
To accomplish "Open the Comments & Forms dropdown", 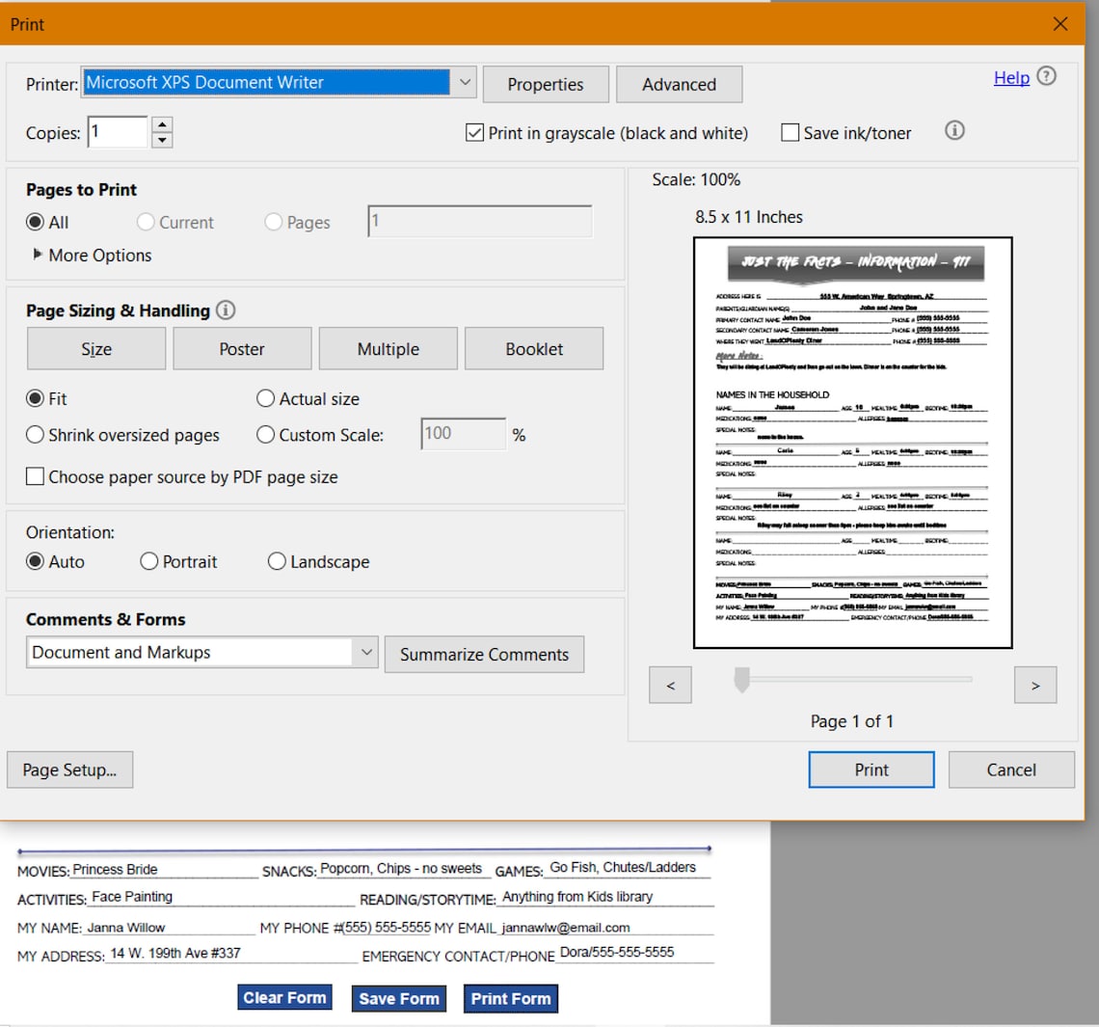I will point(365,652).
